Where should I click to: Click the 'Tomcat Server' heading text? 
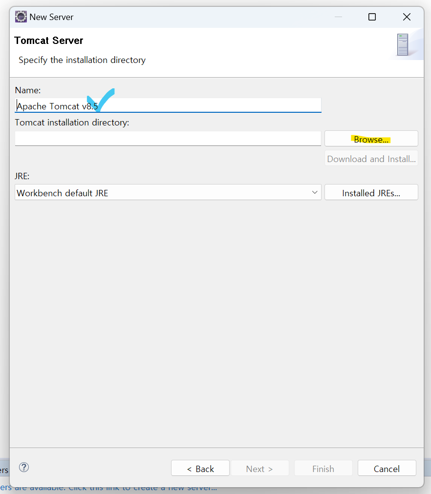click(48, 41)
